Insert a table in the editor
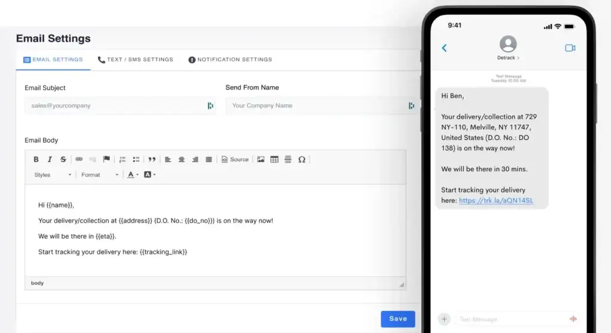Image resolution: width=611 pixels, height=333 pixels. (x=274, y=159)
